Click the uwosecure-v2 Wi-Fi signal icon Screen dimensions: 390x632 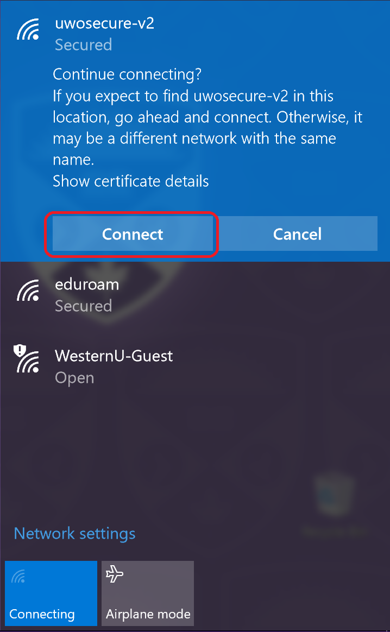28,29
